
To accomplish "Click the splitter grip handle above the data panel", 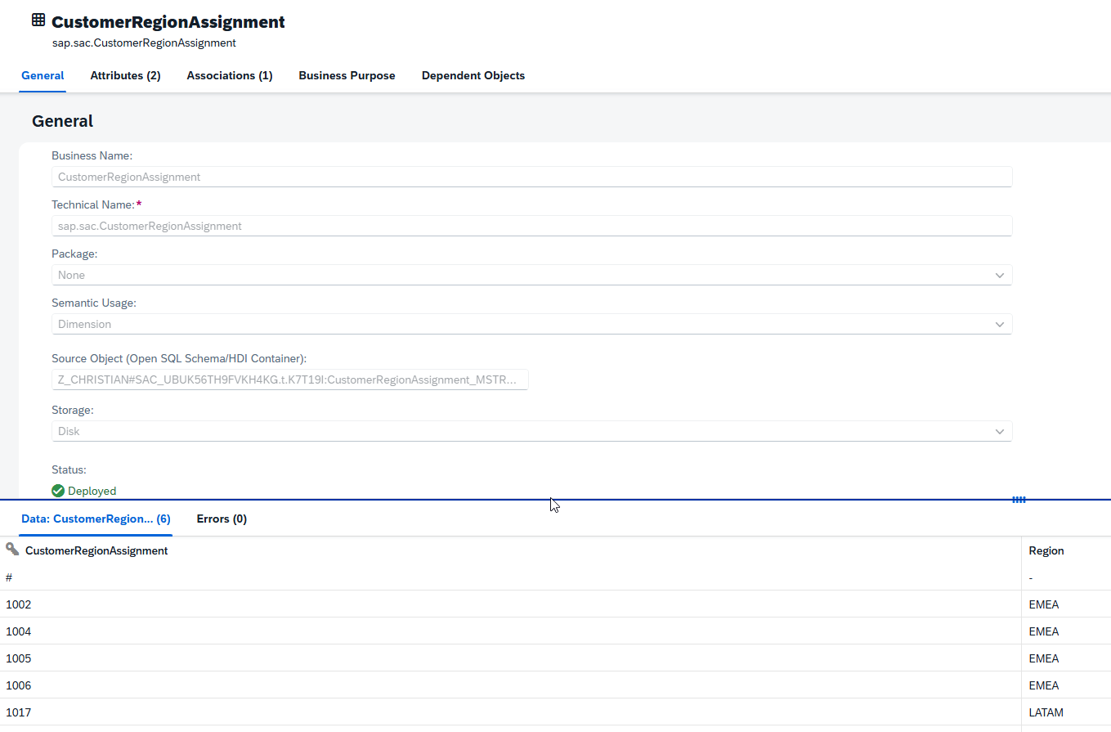I will pyautogui.click(x=1019, y=500).
